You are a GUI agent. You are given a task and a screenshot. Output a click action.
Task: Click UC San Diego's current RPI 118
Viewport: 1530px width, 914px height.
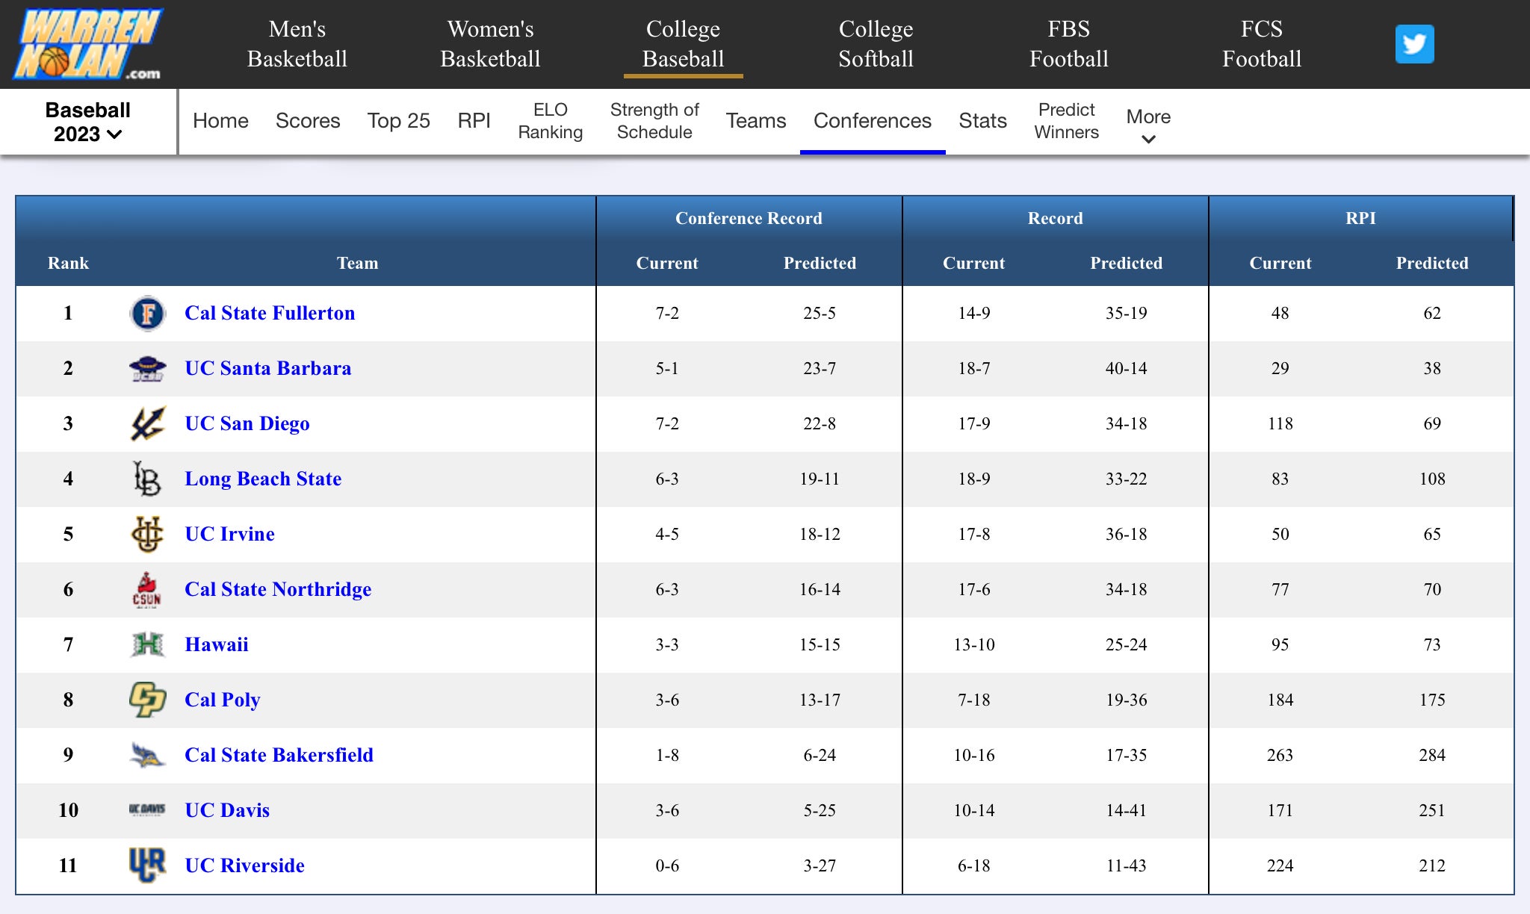1280,424
